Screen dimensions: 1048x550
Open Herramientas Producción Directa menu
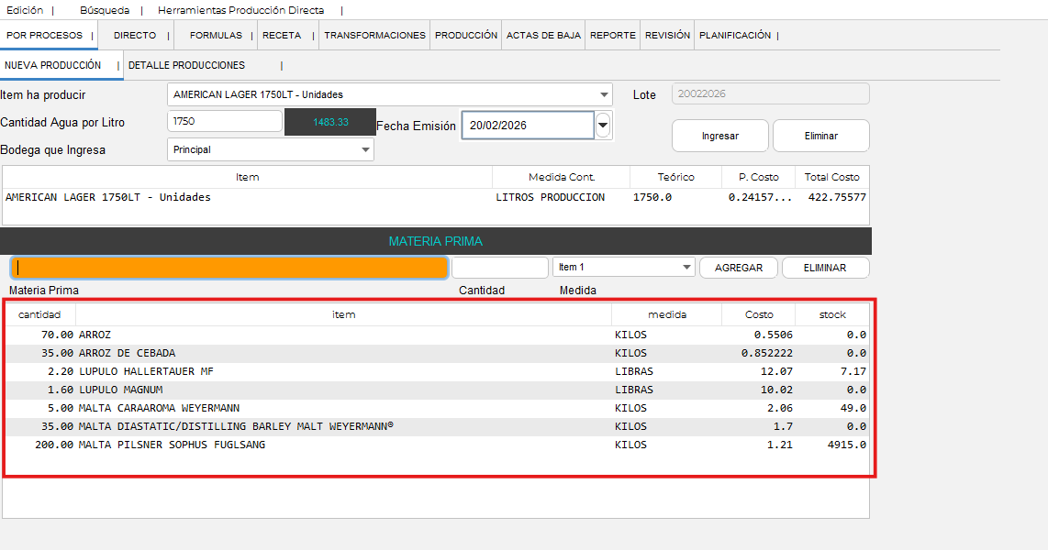point(240,10)
